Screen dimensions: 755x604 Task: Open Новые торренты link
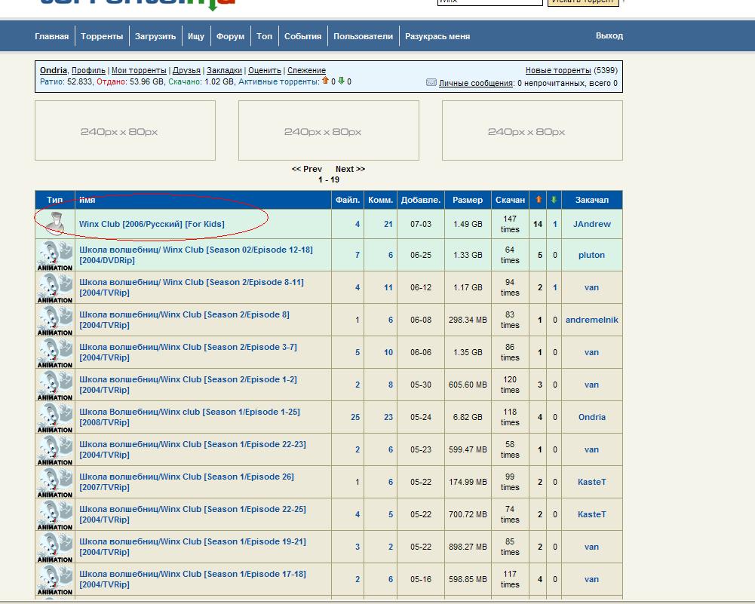click(x=558, y=70)
